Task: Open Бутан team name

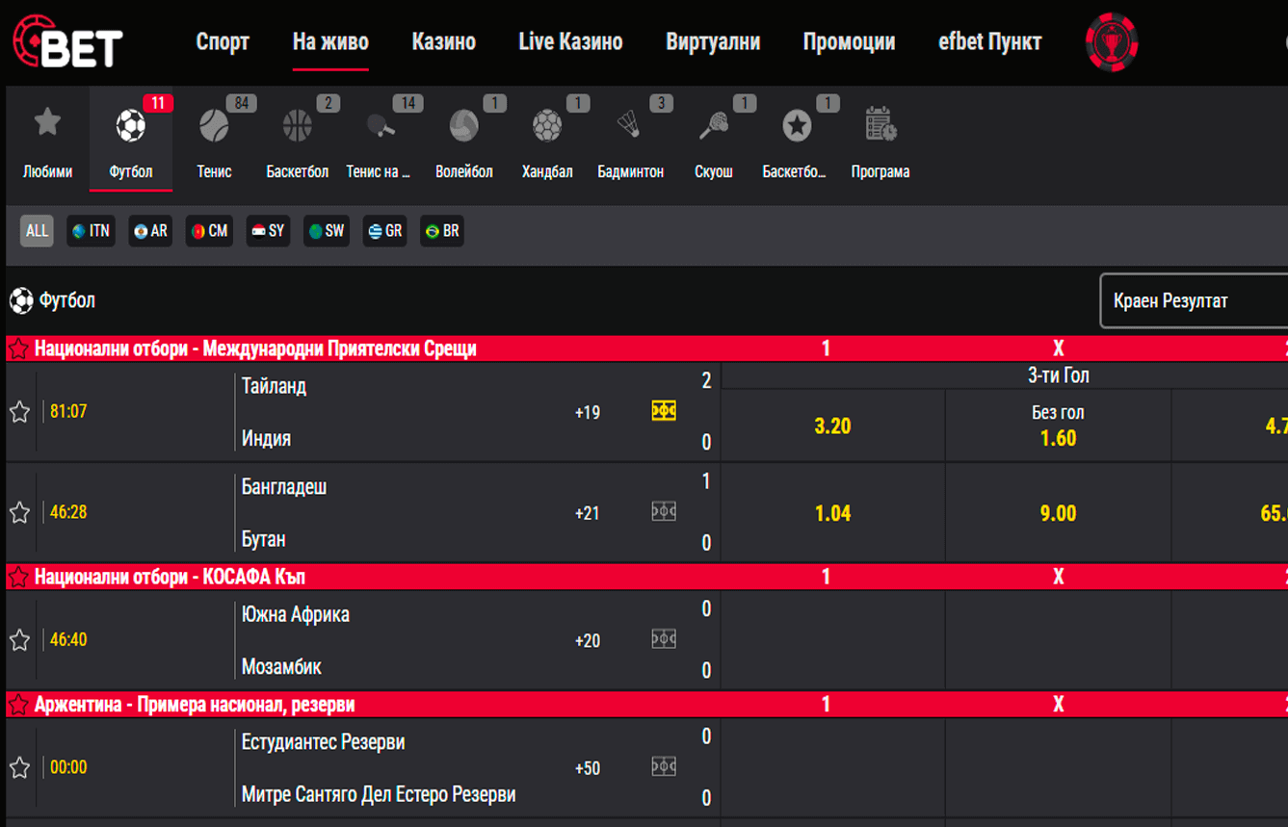Action: click(263, 539)
